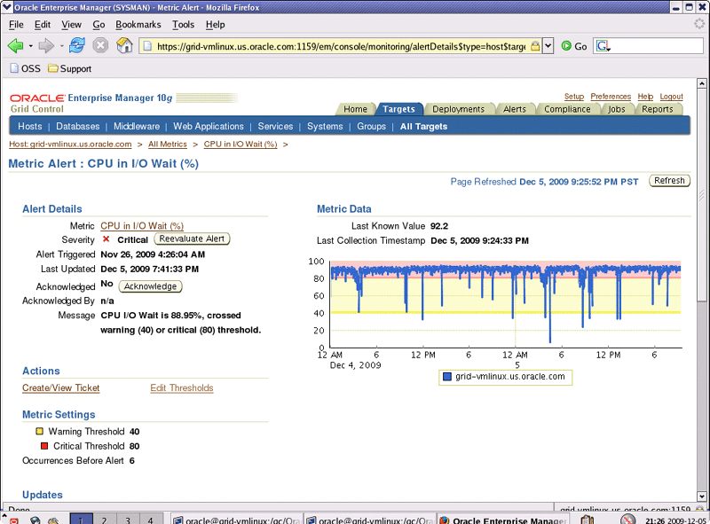
Task: Click the grey forward arrow button
Action: [x=46, y=46]
